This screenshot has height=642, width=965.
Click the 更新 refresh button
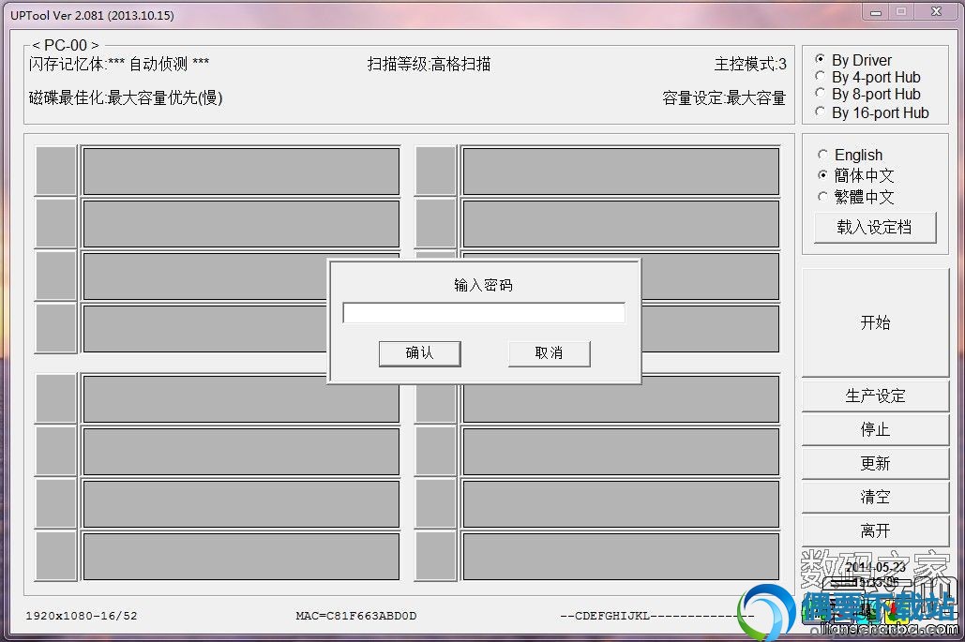(875, 463)
